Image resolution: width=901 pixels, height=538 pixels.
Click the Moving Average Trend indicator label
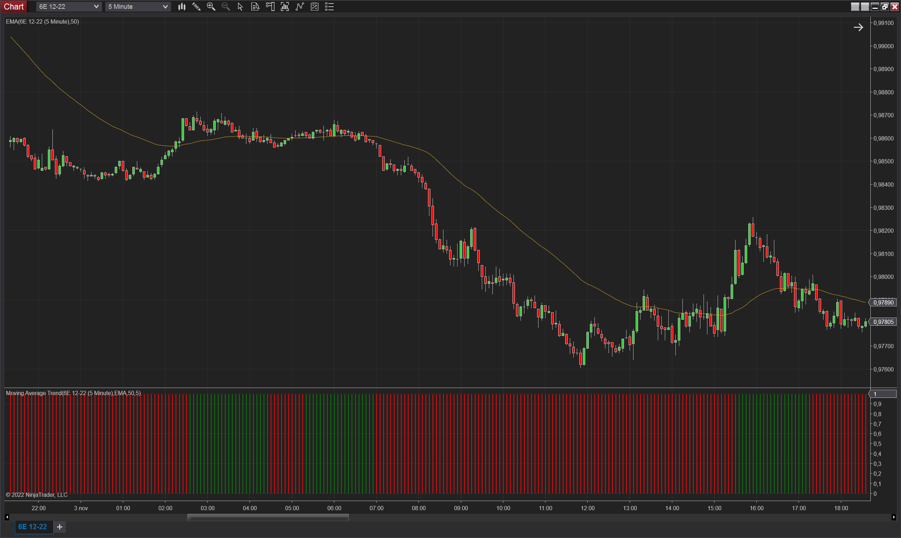(x=74, y=393)
